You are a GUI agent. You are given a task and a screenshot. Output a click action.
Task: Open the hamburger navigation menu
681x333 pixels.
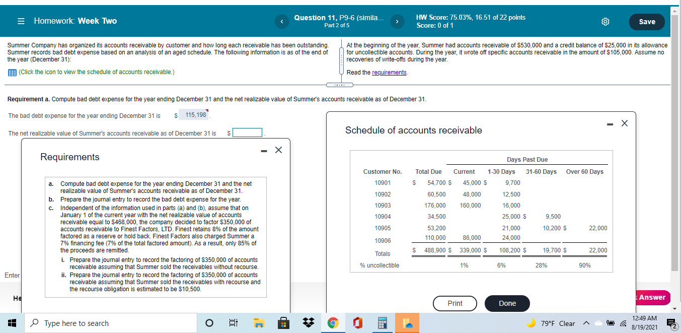[20, 21]
